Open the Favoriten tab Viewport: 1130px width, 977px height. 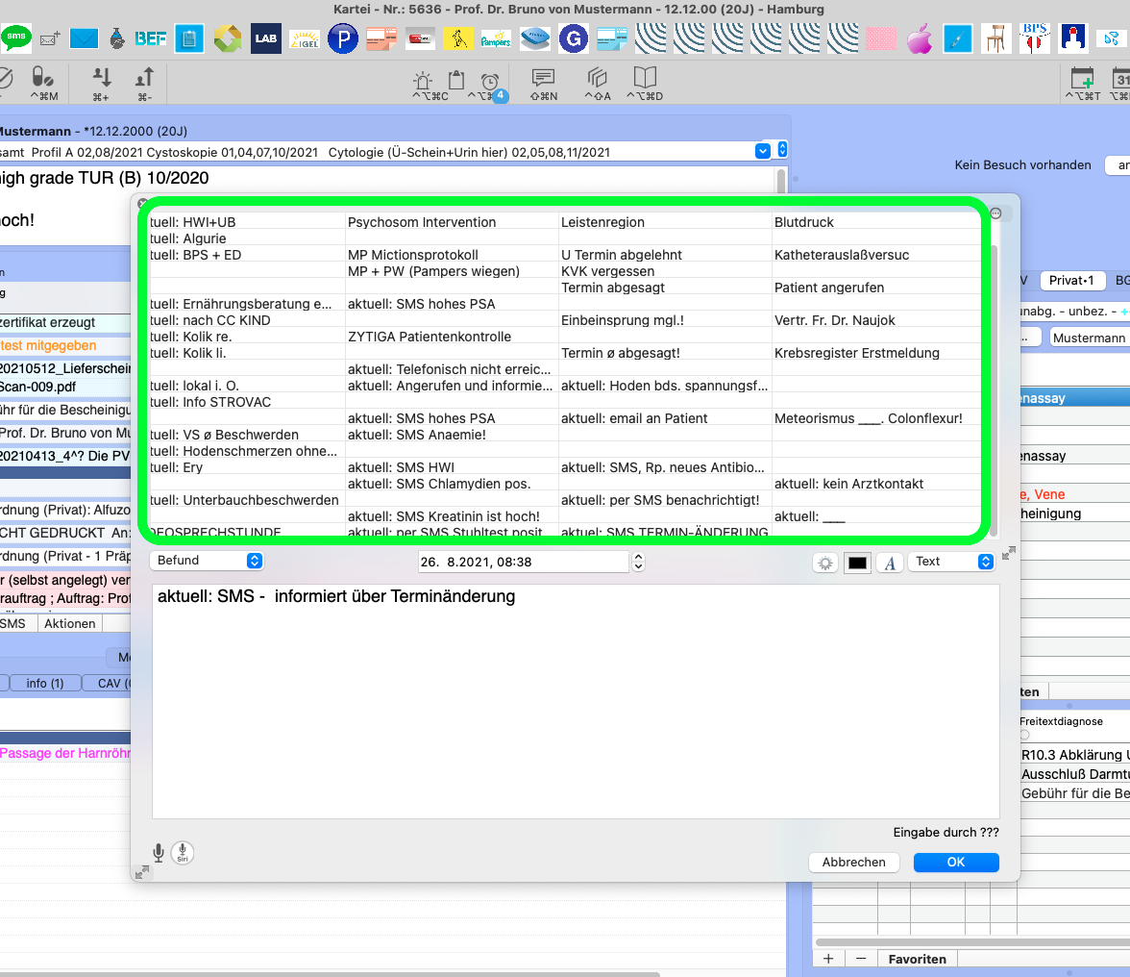pos(918,959)
